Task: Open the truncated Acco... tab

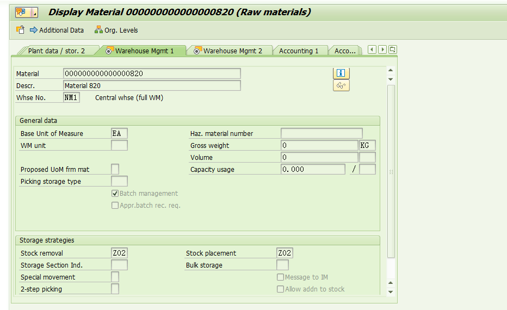Action: coord(345,51)
